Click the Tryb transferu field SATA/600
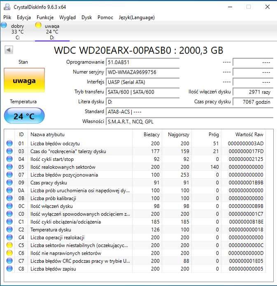277x286 pixels. (x=143, y=92)
